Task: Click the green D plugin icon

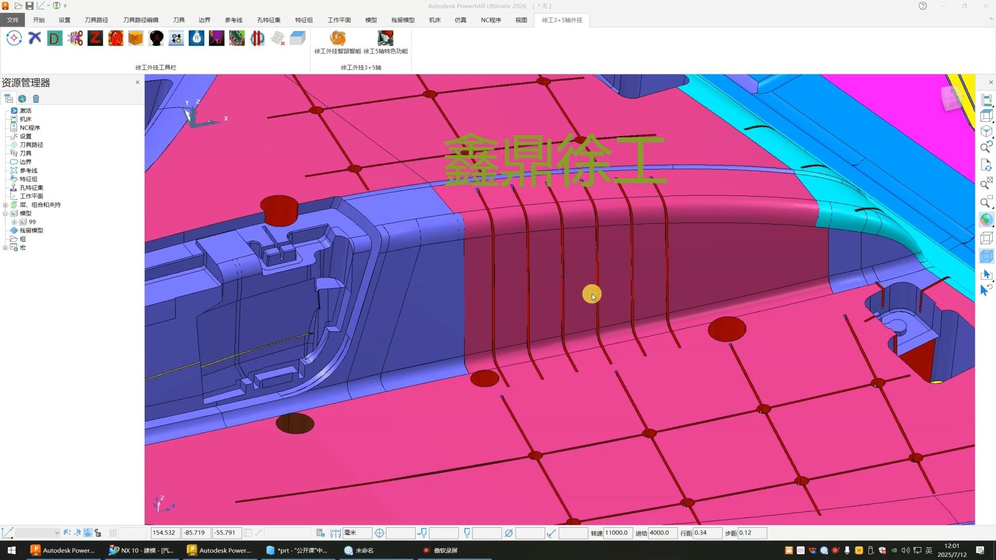Action: click(x=54, y=38)
